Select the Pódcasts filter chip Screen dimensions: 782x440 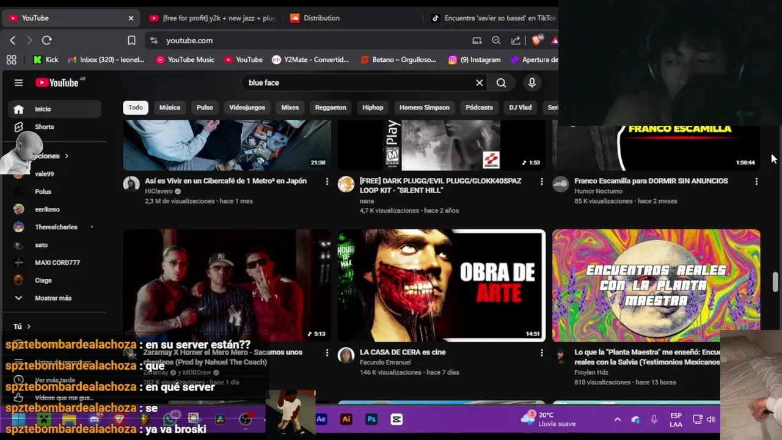tap(479, 108)
